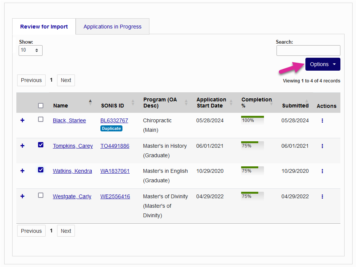Click the 100% completion progress bar
356x267 pixels.
pos(252,120)
